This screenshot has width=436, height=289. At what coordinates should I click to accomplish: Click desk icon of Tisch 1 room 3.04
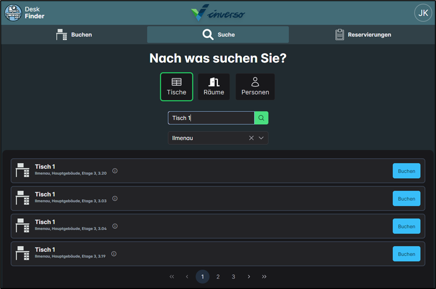23,226
